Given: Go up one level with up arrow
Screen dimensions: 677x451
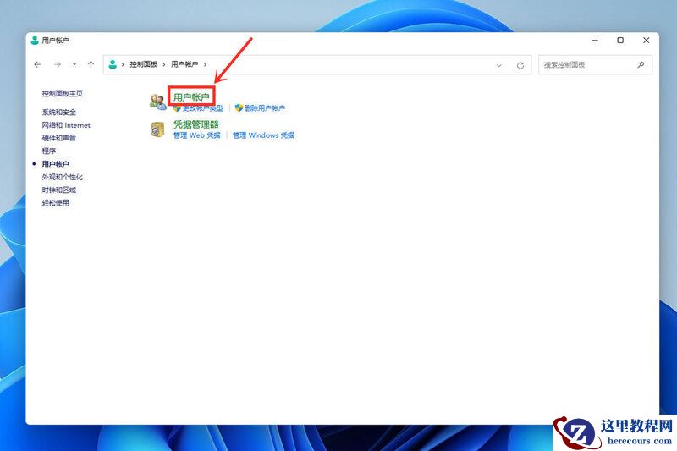Looking at the screenshot, I should pyautogui.click(x=91, y=65).
